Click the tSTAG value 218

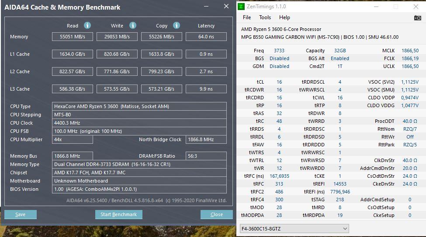pyautogui.click(x=340, y=200)
